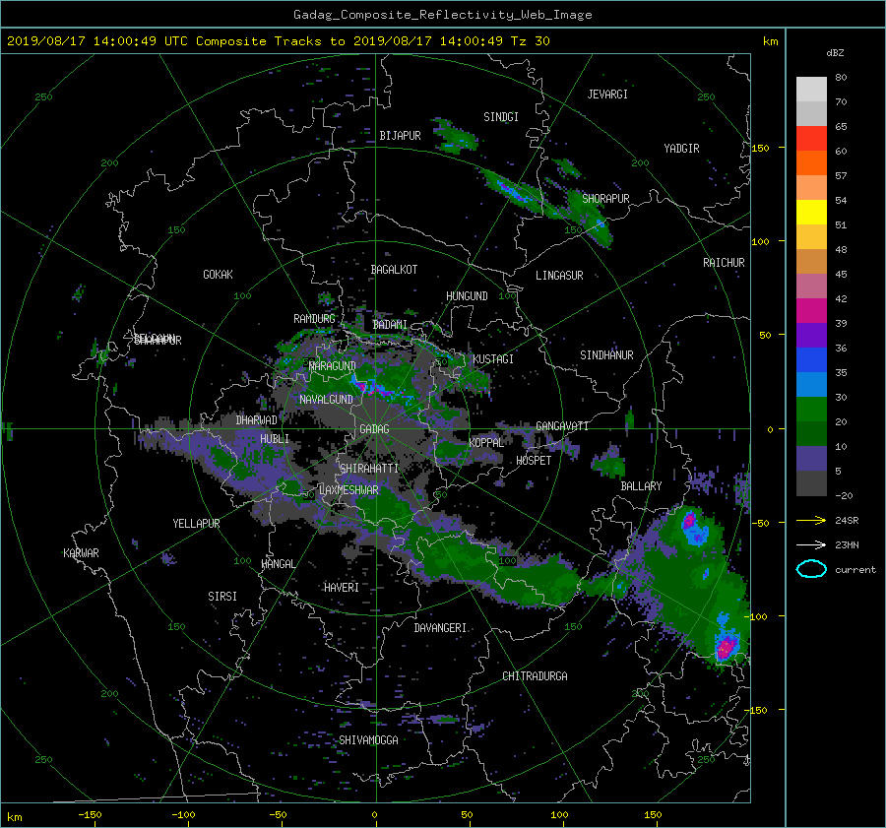Viewport: 886px width, 828px height.
Task: Click the RAMDURG city label
Action: point(314,319)
